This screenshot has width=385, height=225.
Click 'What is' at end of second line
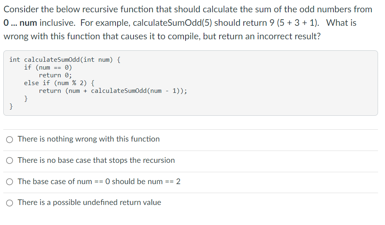point(341,23)
